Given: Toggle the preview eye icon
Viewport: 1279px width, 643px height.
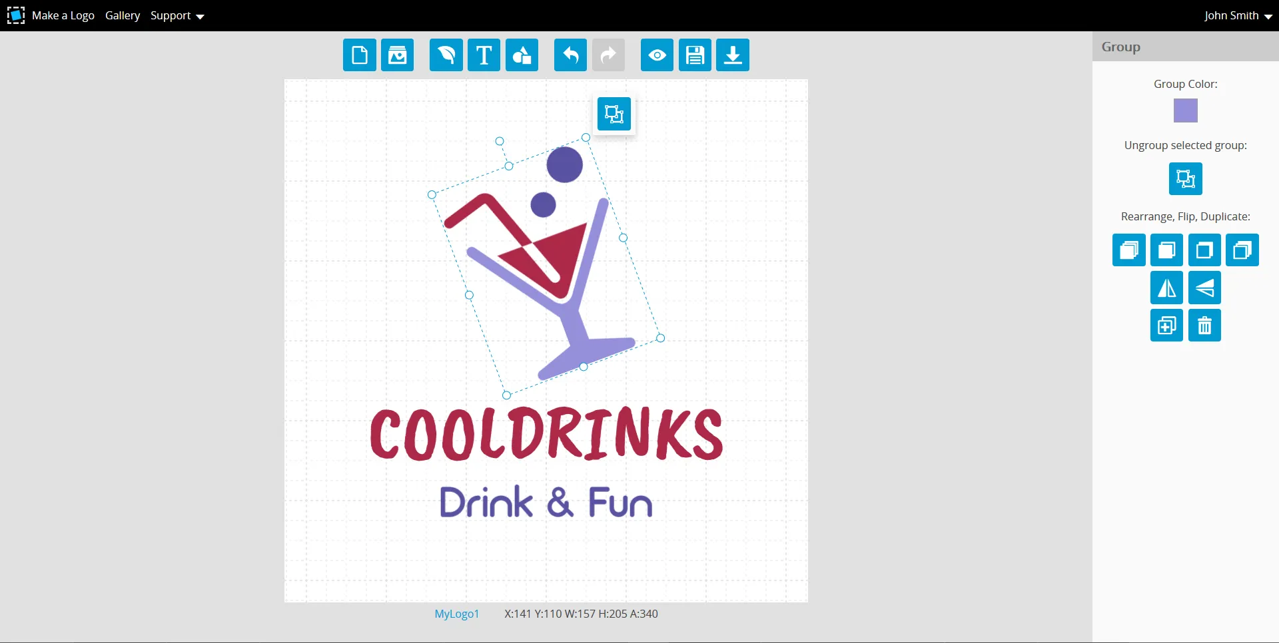Looking at the screenshot, I should pos(657,55).
